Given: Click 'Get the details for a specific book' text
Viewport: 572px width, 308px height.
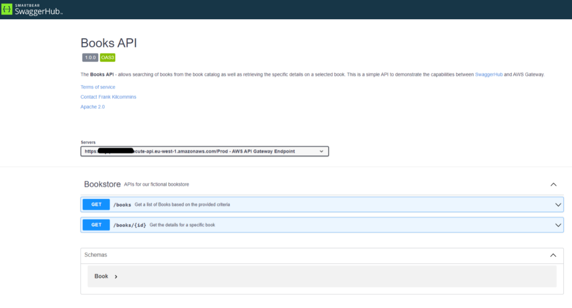Looking at the screenshot, I should [182, 225].
